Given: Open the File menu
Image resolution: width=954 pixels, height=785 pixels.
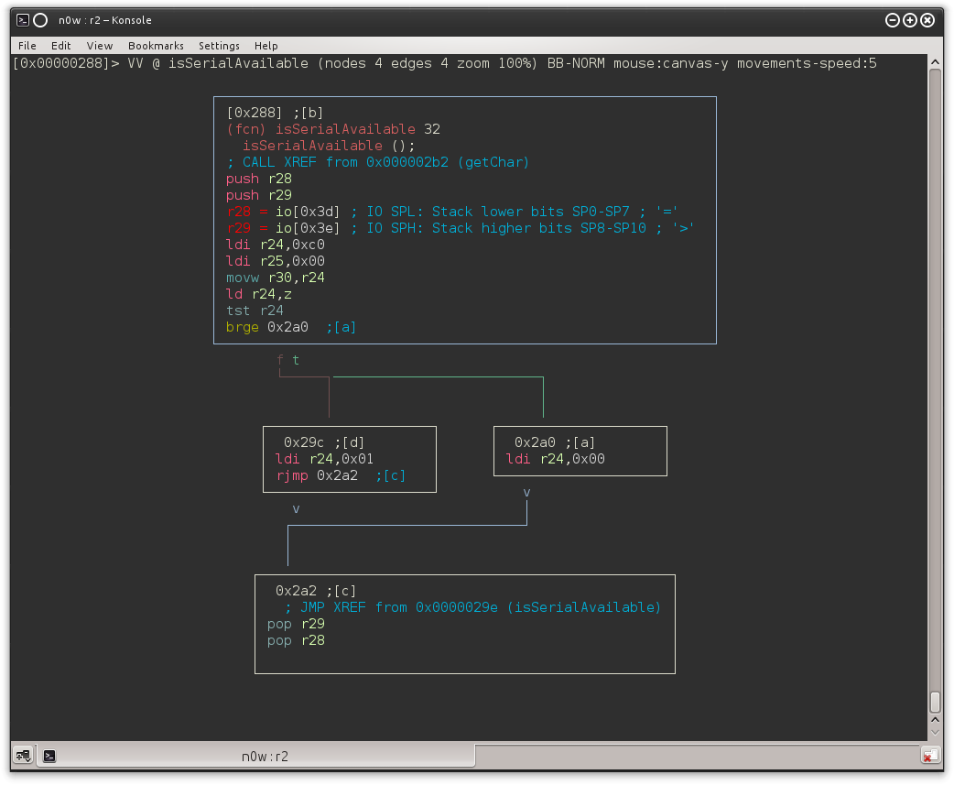Looking at the screenshot, I should (27, 46).
